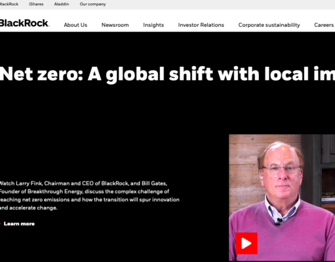Image resolution: width=335 pixels, height=262 pixels.
Task: Click the Net zero headline
Action: point(167,74)
